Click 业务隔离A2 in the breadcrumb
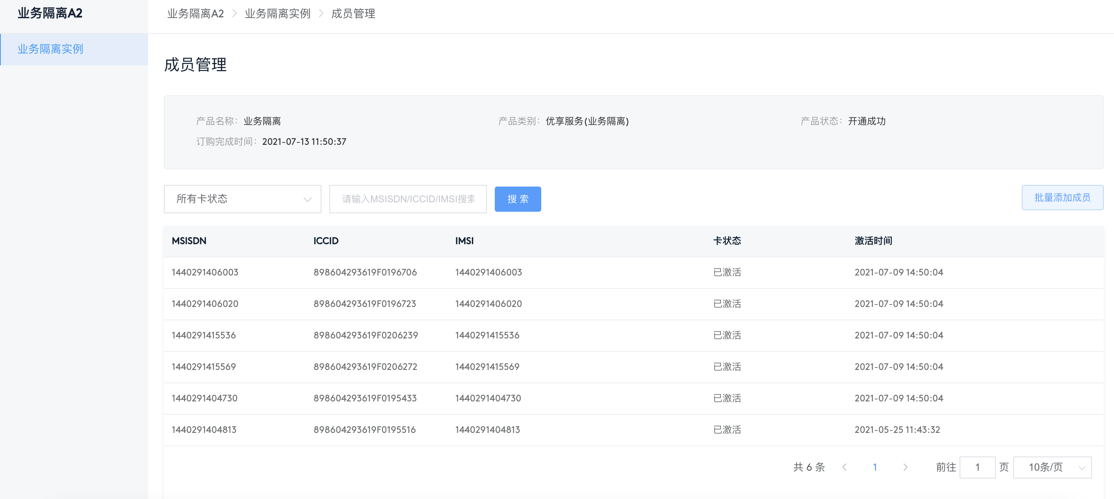The width and height of the screenshot is (1114, 499). [195, 13]
